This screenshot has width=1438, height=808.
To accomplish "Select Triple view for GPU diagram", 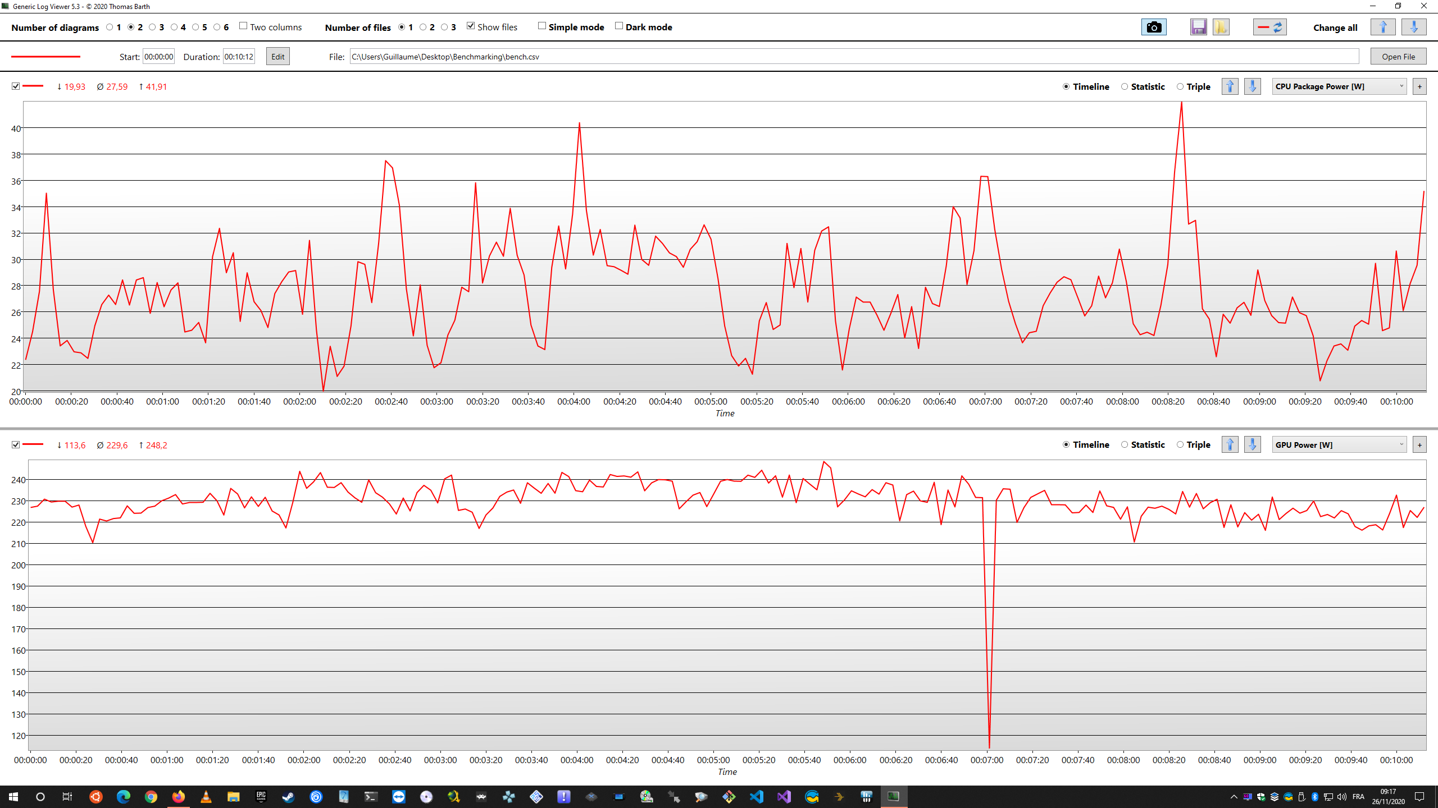I will (1180, 445).
